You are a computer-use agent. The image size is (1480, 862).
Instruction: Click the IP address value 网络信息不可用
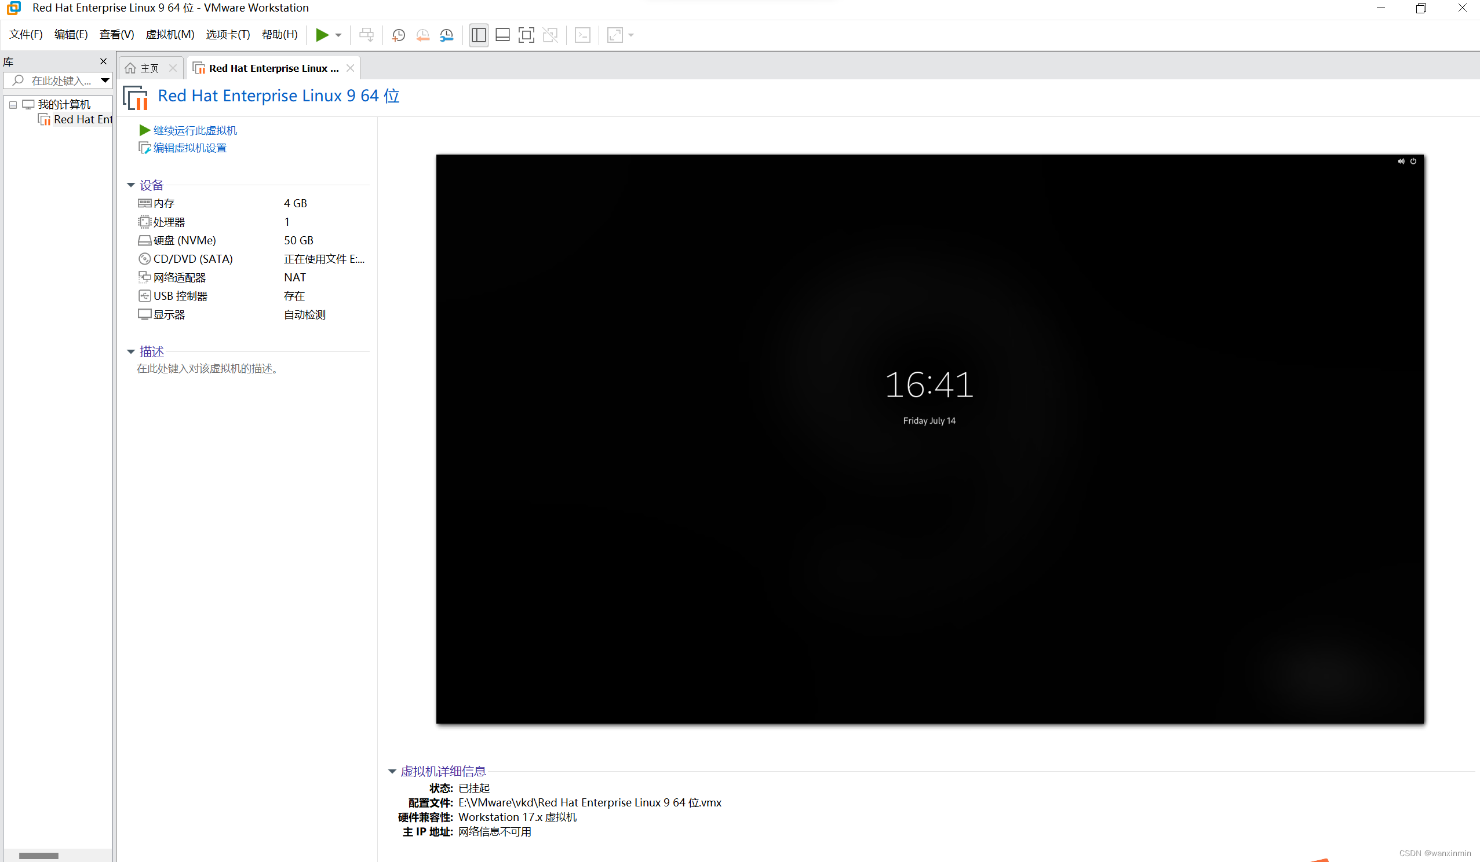click(x=494, y=832)
